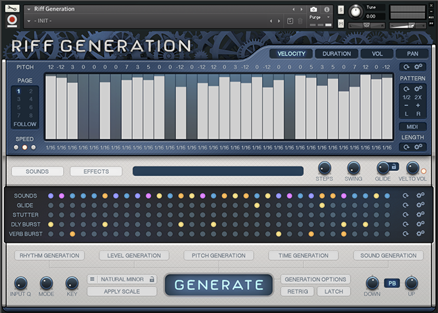
Task: Randomize LENGTH with the gears icon
Action: (x=418, y=147)
